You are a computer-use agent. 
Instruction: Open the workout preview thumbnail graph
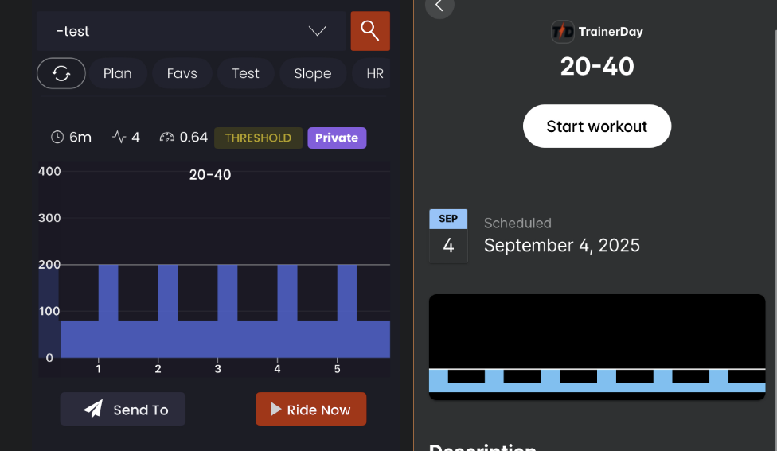tap(596, 347)
